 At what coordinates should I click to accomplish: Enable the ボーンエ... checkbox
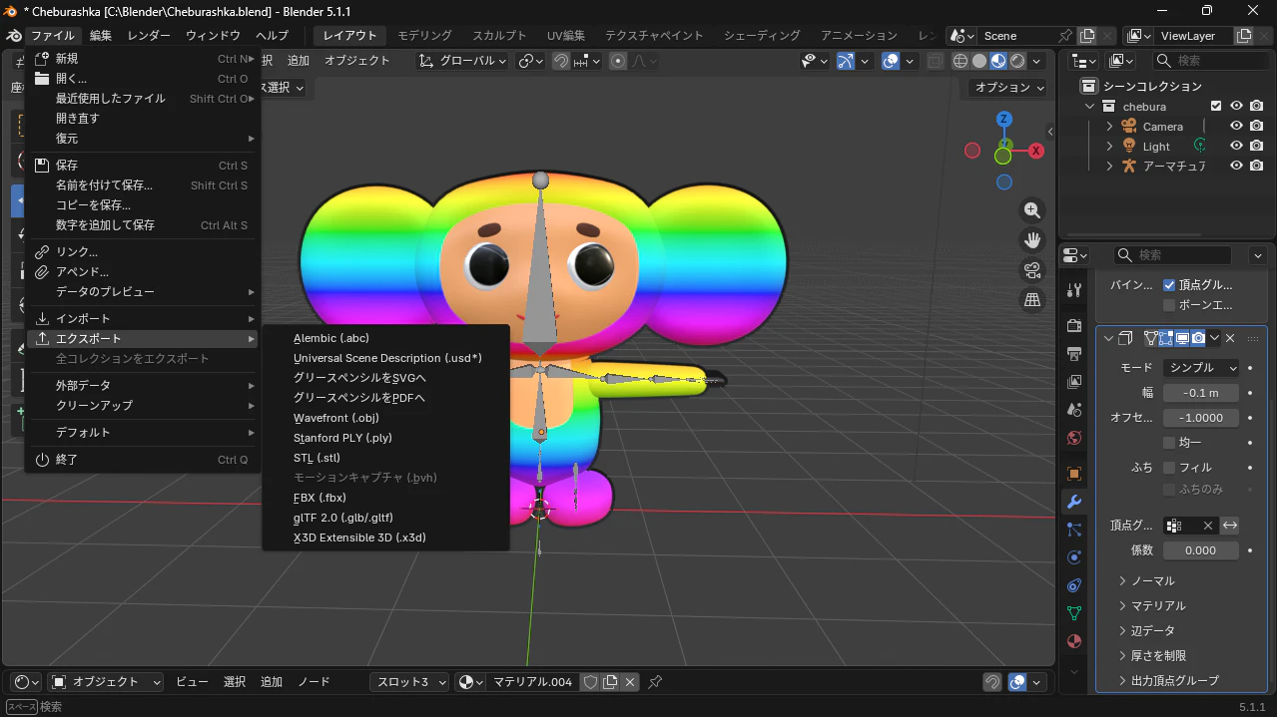click(x=1169, y=305)
